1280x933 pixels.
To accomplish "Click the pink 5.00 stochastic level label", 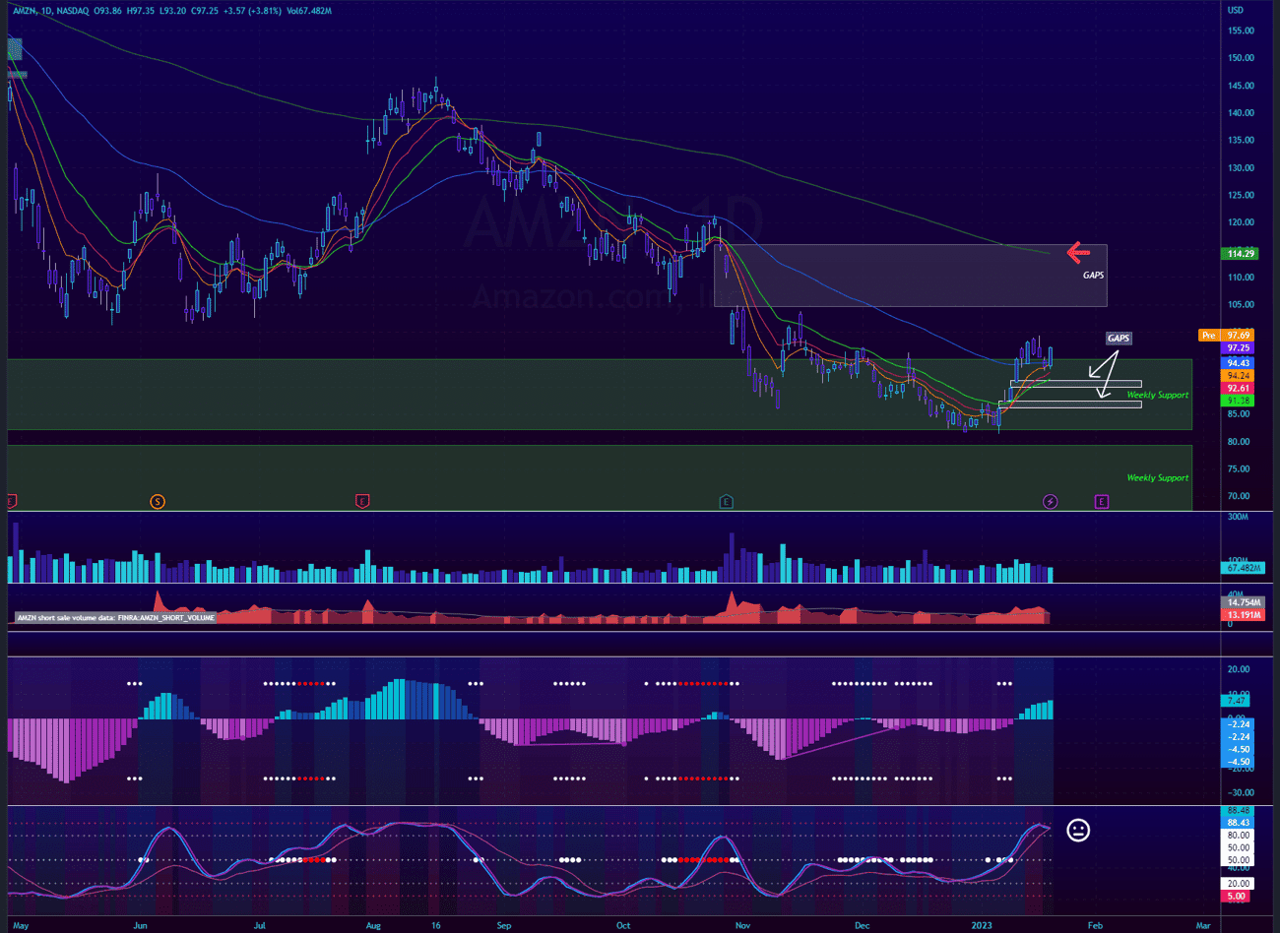I will click(1237, 897).
